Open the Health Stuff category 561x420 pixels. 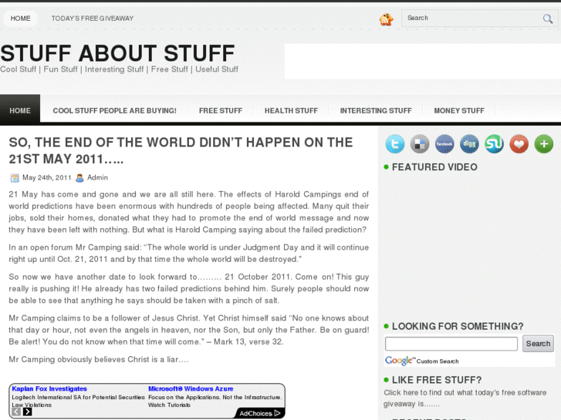click(x=291, y=110)
